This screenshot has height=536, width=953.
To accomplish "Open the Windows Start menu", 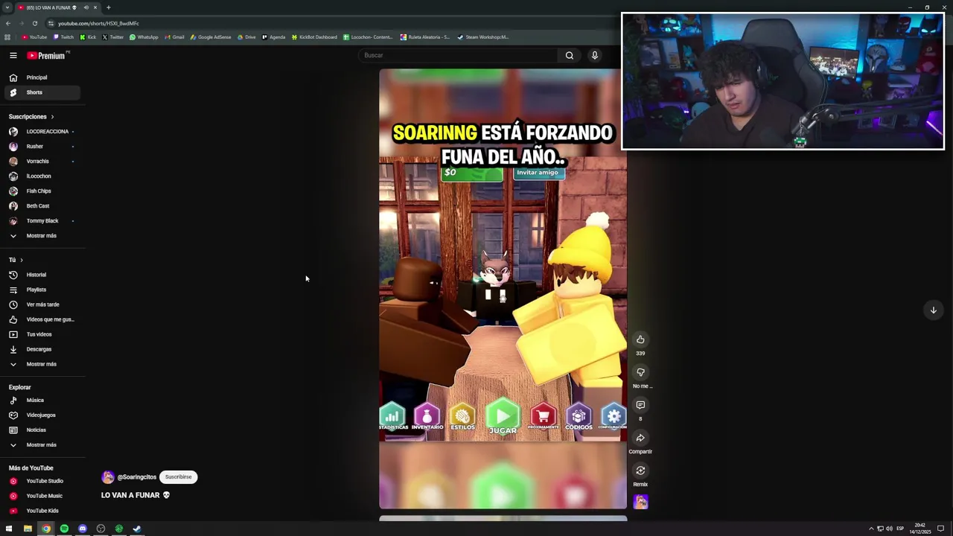I will [x=9, y=529].
